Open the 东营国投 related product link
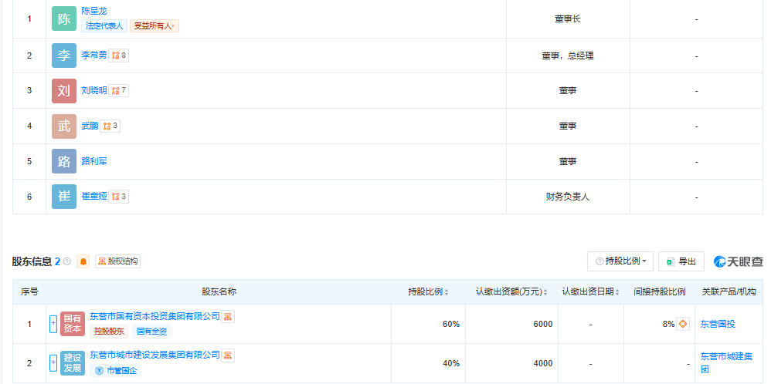The image size is (771, 384). (718, 324)
